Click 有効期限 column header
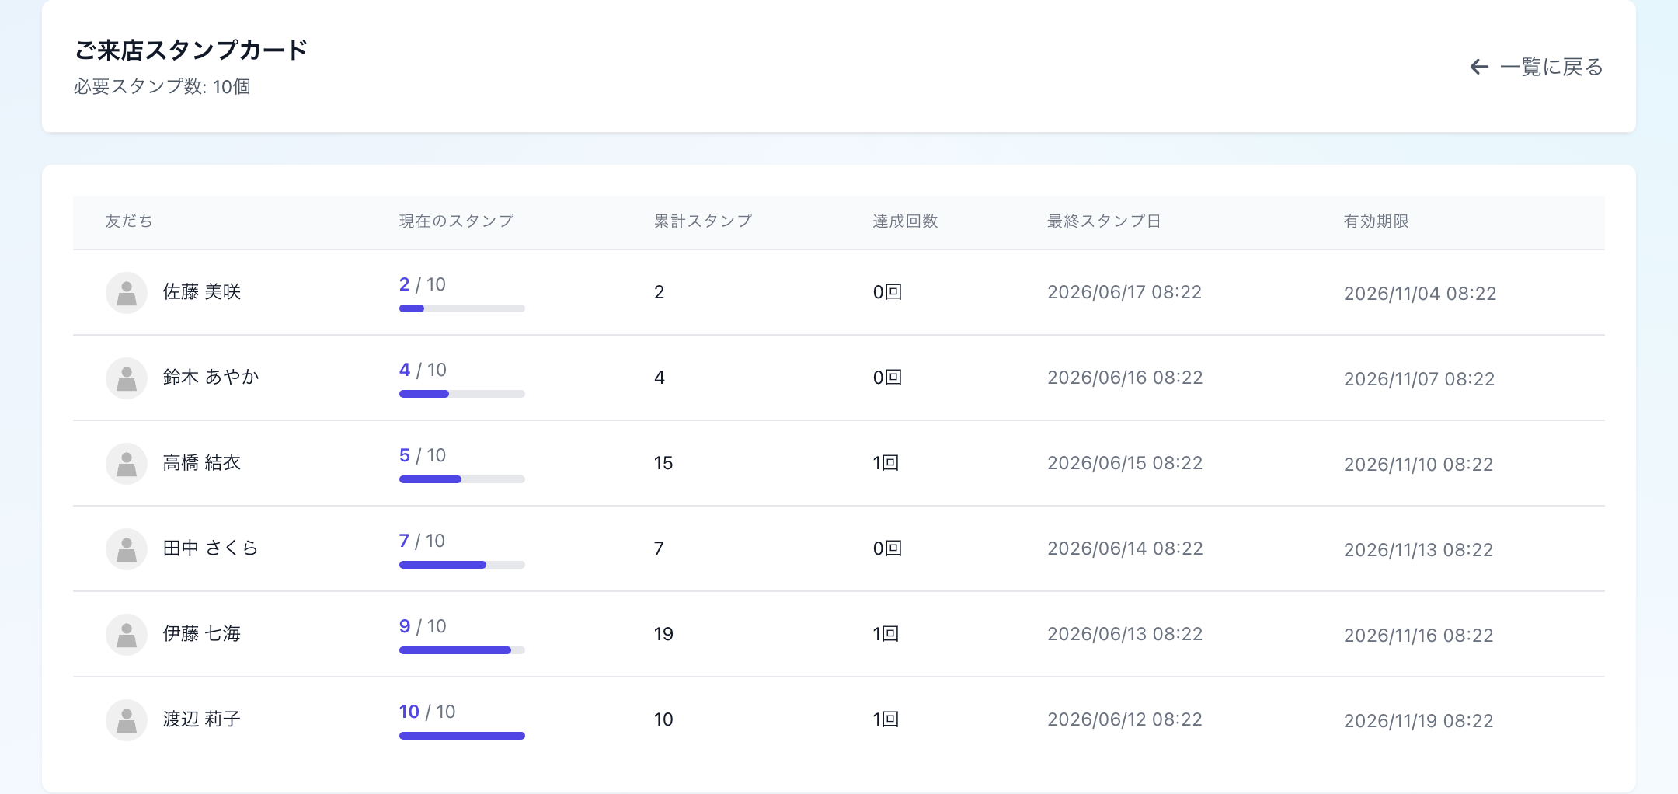The height and width of the screenshot is (794, 1678). pos(1377,221)
